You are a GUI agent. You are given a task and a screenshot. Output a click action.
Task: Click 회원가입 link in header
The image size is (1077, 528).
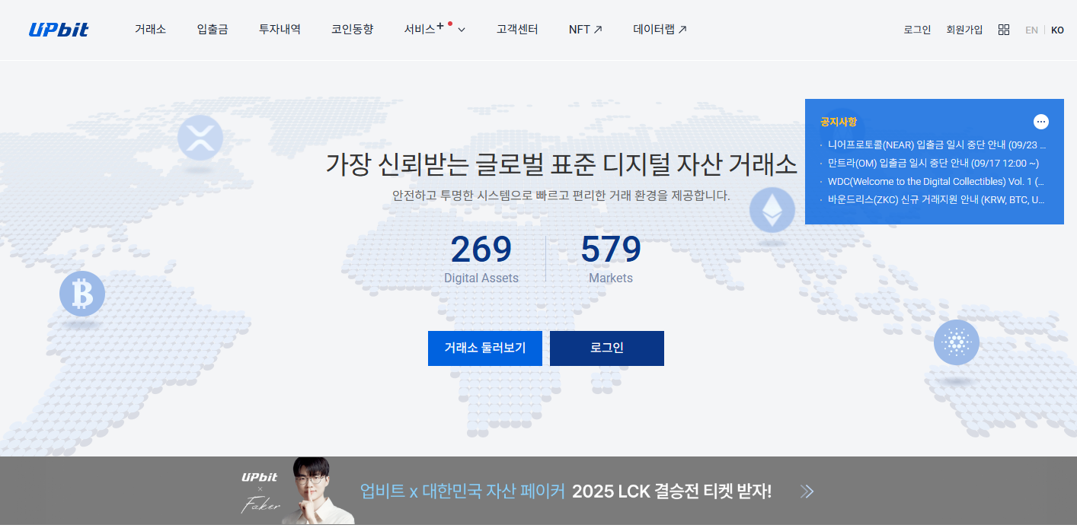(x=964, y=30)
